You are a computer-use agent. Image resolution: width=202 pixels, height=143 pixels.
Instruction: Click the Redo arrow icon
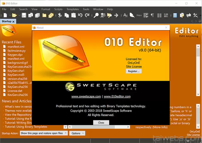87,15
